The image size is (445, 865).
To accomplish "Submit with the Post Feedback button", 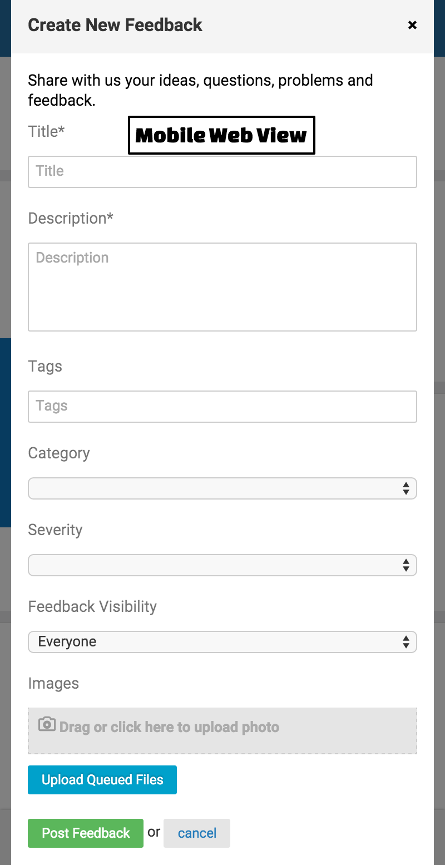I will (86, 833).
